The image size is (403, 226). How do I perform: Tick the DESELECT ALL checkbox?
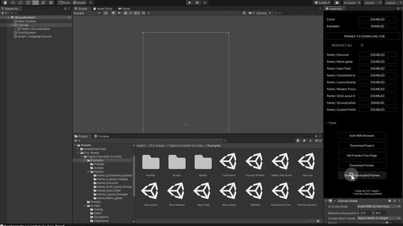click(362, 45)
